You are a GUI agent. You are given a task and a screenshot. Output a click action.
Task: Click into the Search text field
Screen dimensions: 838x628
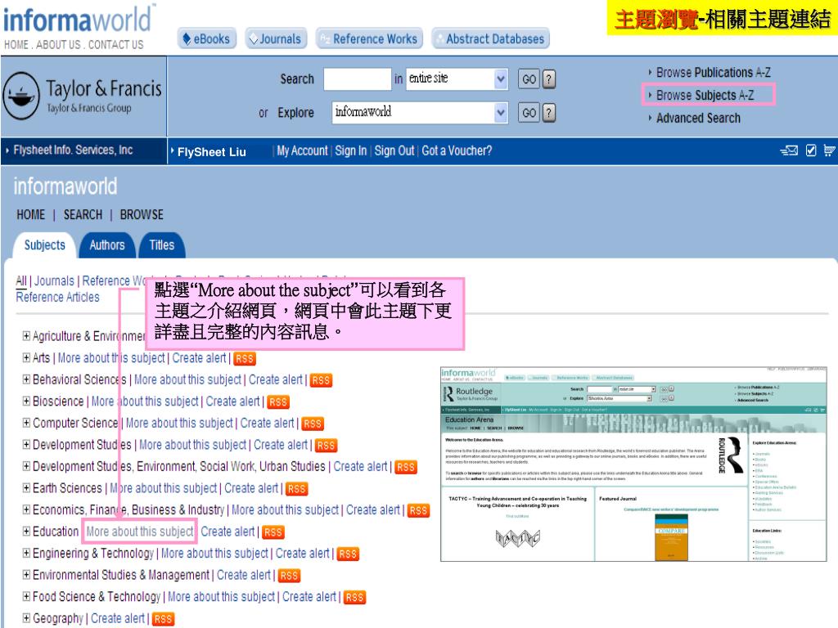pos(358,79)
